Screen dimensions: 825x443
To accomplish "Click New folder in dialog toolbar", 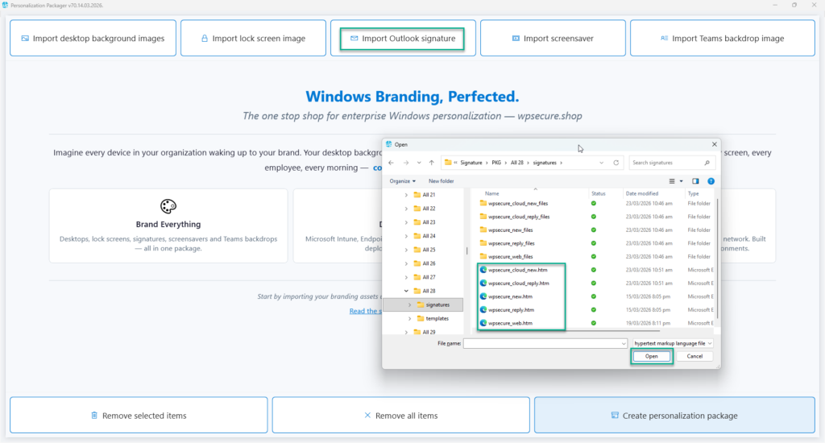I will click(441, 181).
